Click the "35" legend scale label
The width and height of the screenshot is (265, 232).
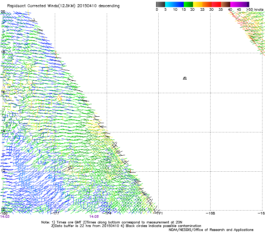coord(221,9)
